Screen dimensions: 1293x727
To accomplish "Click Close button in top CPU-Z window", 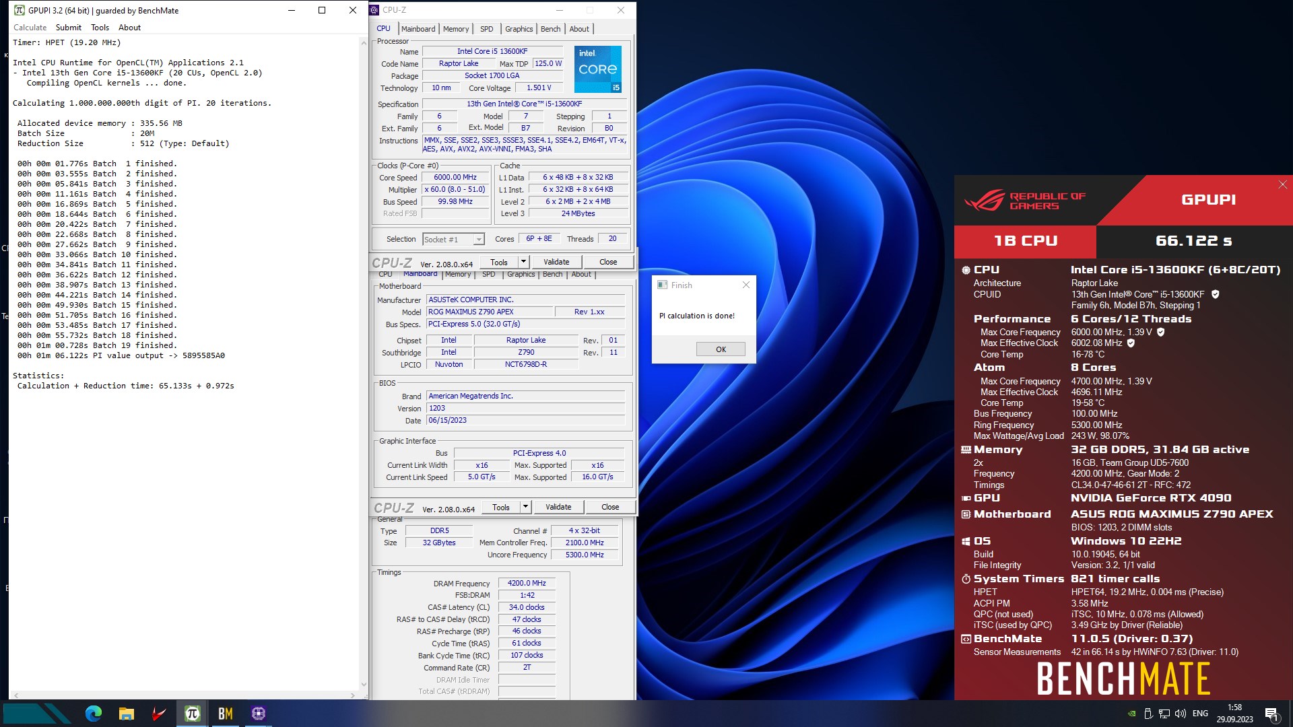I will 608,262.
